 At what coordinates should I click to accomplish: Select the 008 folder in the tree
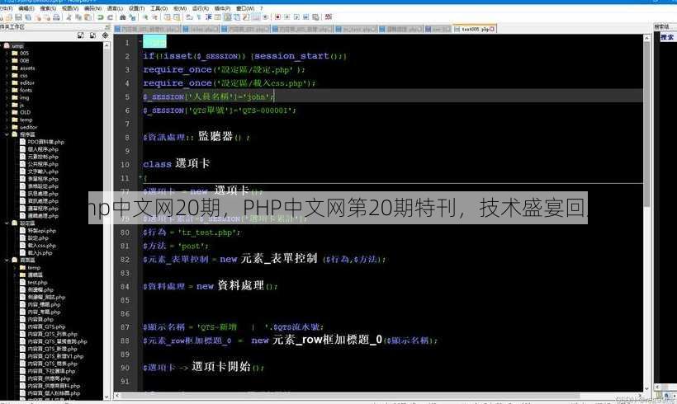(x=24, y=61)
